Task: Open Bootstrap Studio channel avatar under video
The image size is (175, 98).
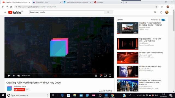Action: pyautogui.click(x=9, y=88)
